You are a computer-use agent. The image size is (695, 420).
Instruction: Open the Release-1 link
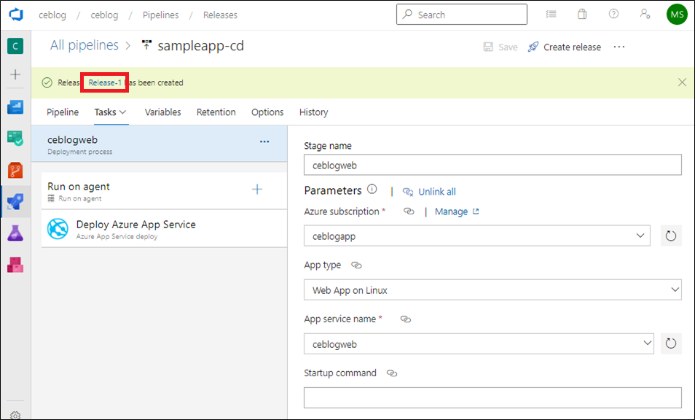pos(105,82)
